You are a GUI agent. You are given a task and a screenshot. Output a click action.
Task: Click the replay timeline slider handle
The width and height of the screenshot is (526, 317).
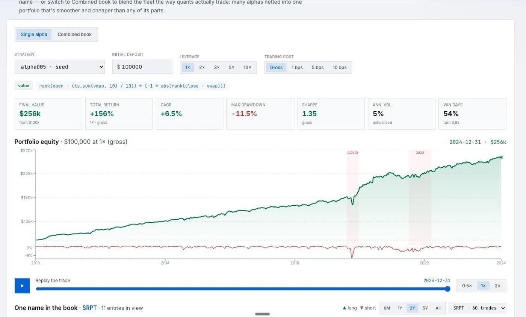tap(447, 289)
